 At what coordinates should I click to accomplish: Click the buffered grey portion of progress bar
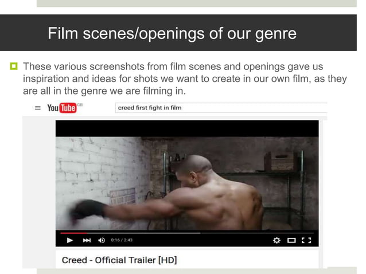[x=143, y=233]
